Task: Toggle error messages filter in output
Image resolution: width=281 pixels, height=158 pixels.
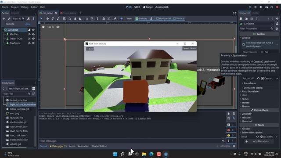Action: click(x=231, y=130)
